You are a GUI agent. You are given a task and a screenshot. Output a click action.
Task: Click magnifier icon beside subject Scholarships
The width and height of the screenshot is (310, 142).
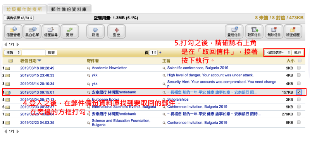tap(164, 100)
